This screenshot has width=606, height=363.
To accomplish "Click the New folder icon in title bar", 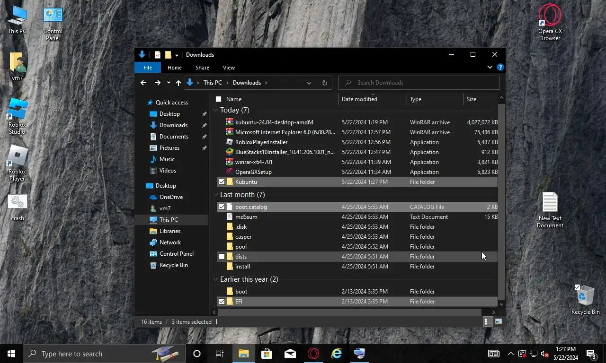I will 168,55.
